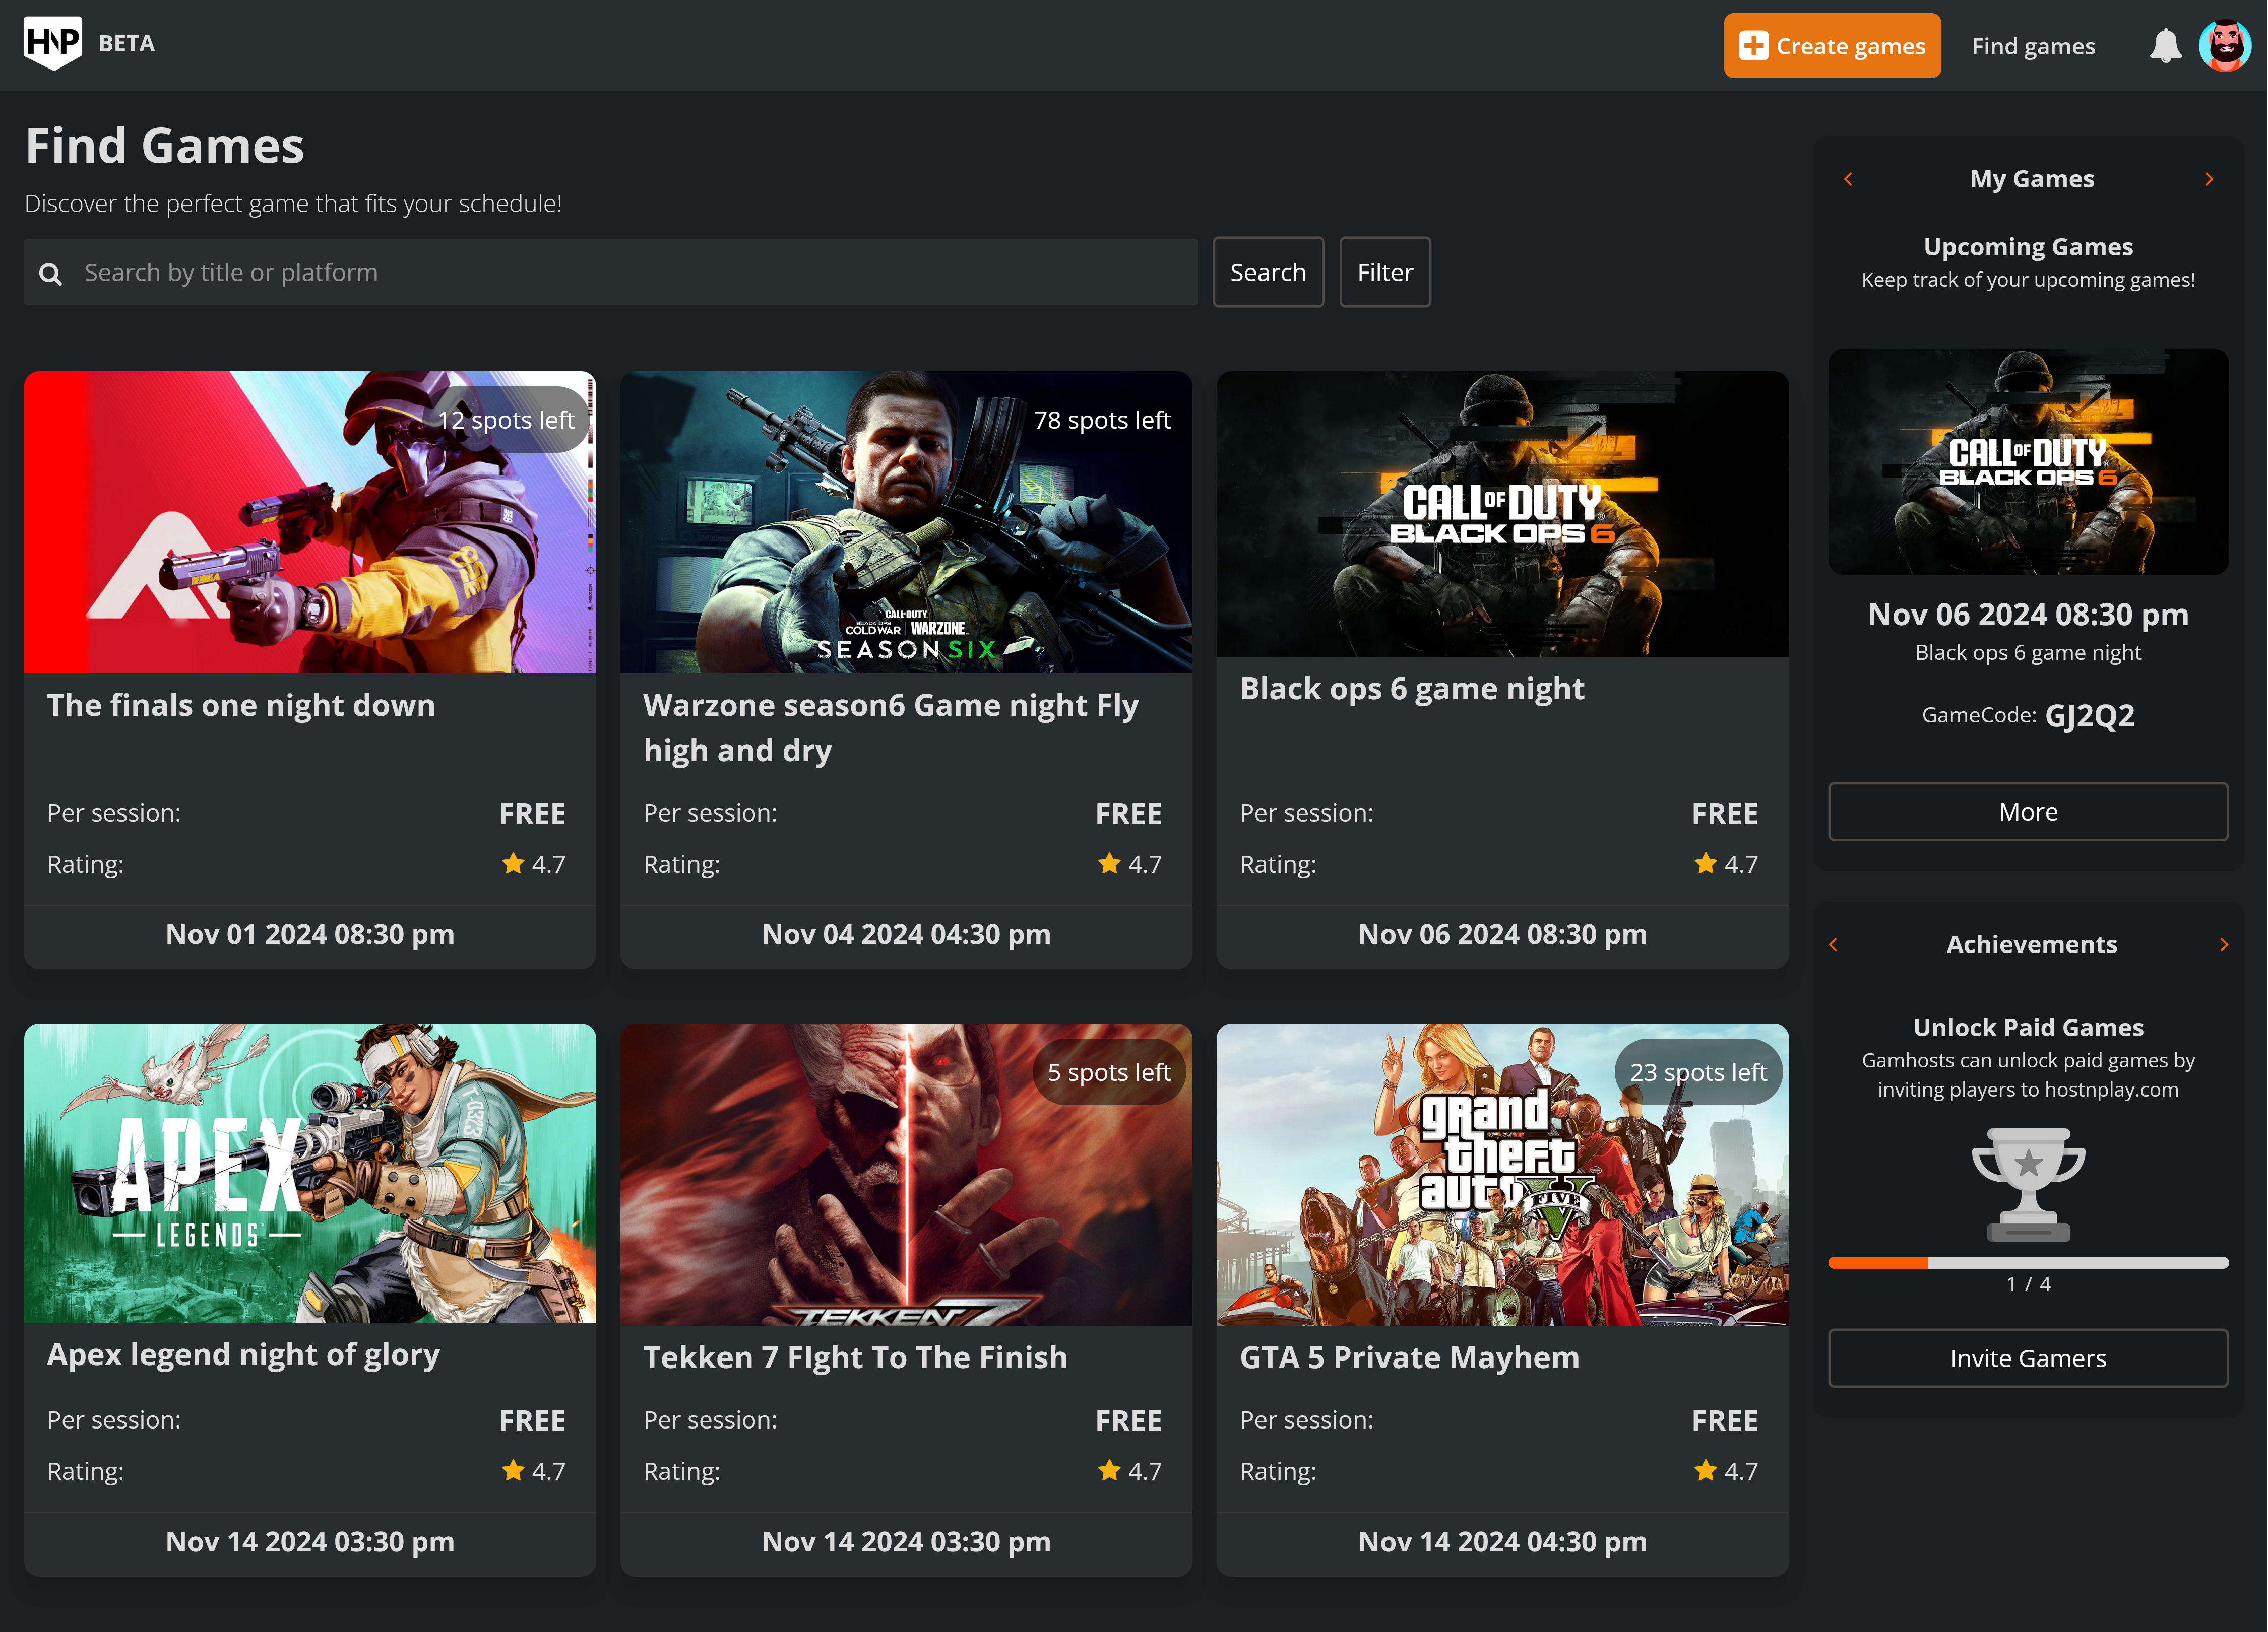Open the notifications bell
This screenshot has width=2268, height=1632.
coord(2165,46)
